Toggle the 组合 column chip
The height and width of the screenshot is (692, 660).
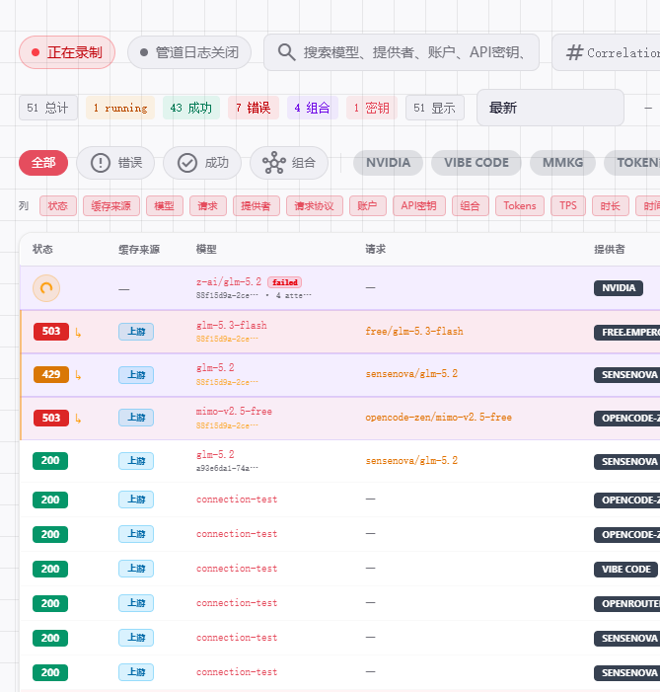pos(471,206)
